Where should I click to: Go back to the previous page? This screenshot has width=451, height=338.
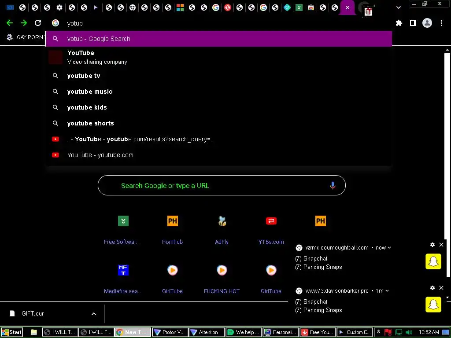(10, 23)
